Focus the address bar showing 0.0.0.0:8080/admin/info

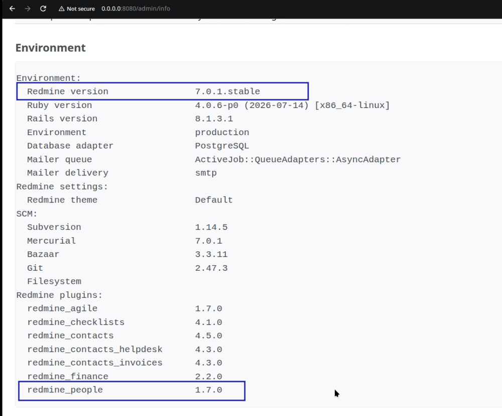click(136, 9)
